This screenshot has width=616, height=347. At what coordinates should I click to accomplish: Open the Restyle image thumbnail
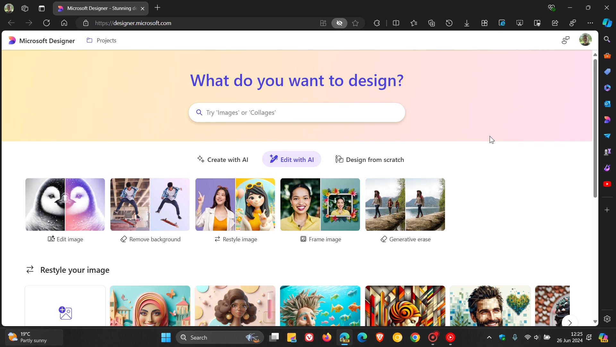235,204
